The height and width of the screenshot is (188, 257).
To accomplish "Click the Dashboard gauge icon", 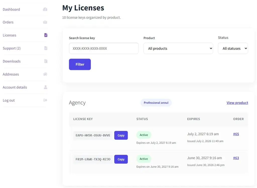I will tap(45, 9).
